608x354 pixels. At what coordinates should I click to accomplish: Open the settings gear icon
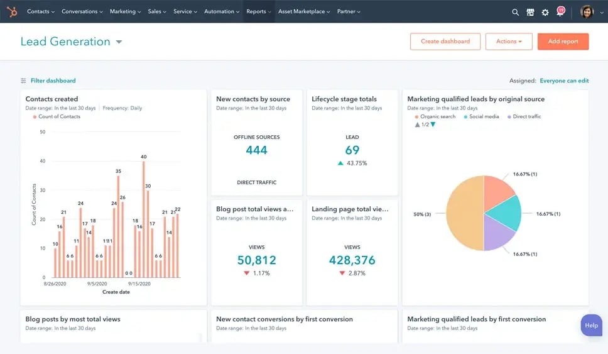545,12
